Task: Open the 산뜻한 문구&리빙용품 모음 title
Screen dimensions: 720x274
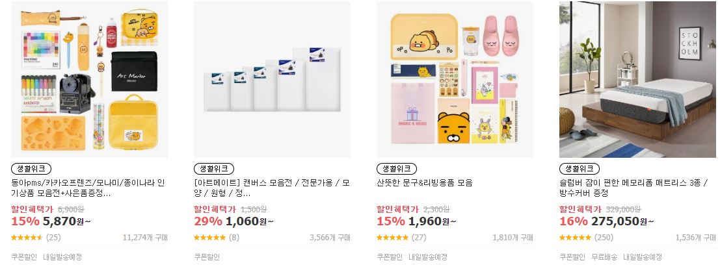Action: 425,183
